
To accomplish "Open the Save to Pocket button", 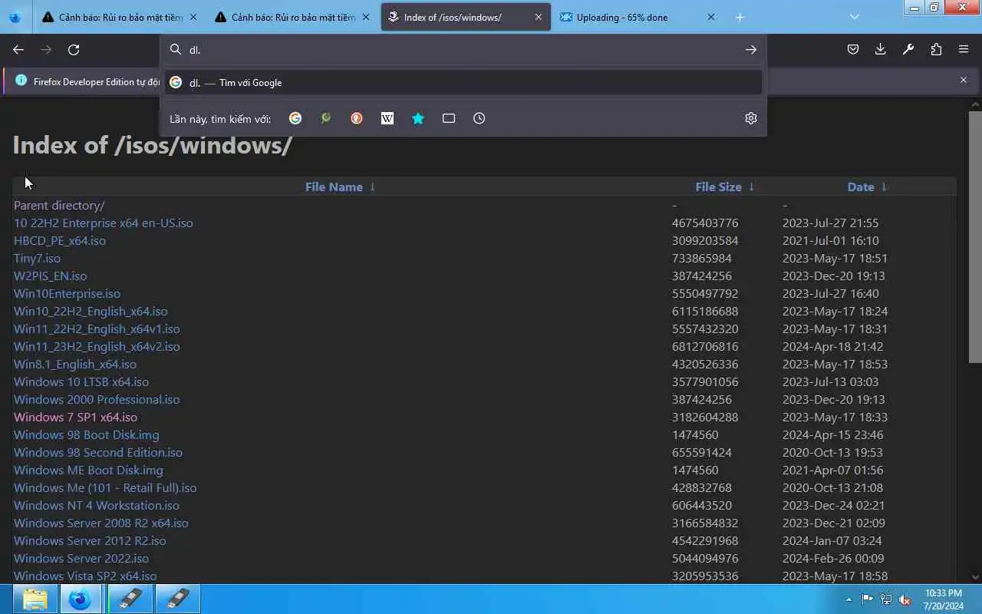I will click(x=852, y=50).
